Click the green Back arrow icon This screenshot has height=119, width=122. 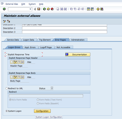point(45,9)
